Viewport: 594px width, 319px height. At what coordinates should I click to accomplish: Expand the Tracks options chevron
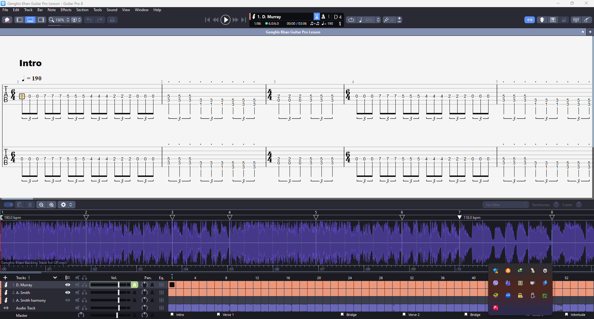[x=55, y=278]
